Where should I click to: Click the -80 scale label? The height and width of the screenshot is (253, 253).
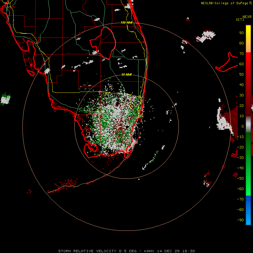pyautogui.click(x=240, y=210)
